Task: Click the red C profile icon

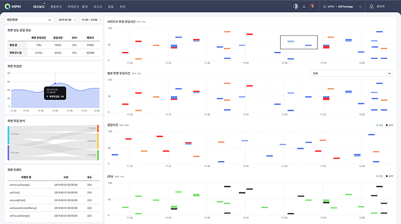Action: pyautogui.click(x=313, y=7)
